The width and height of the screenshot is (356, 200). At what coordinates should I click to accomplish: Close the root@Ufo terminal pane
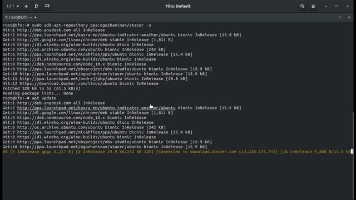point(349,17)
